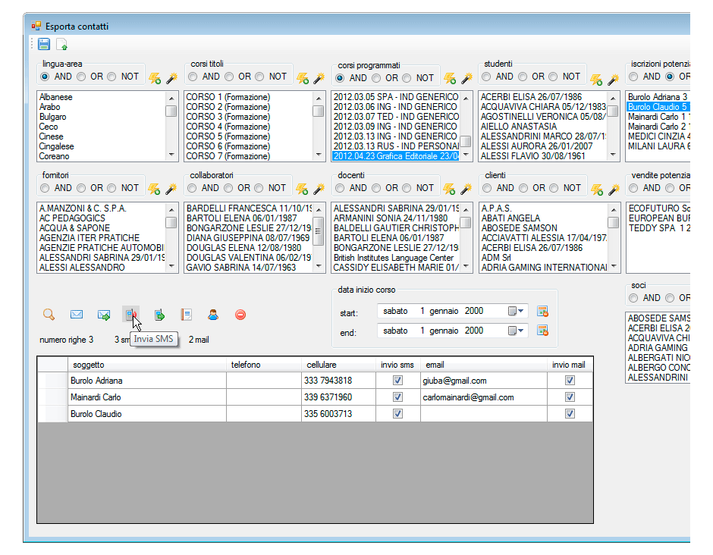The image size is (713, 555).
Task: Click the magic wand icon for corsi programmati
Action: (x=466, y=78)
